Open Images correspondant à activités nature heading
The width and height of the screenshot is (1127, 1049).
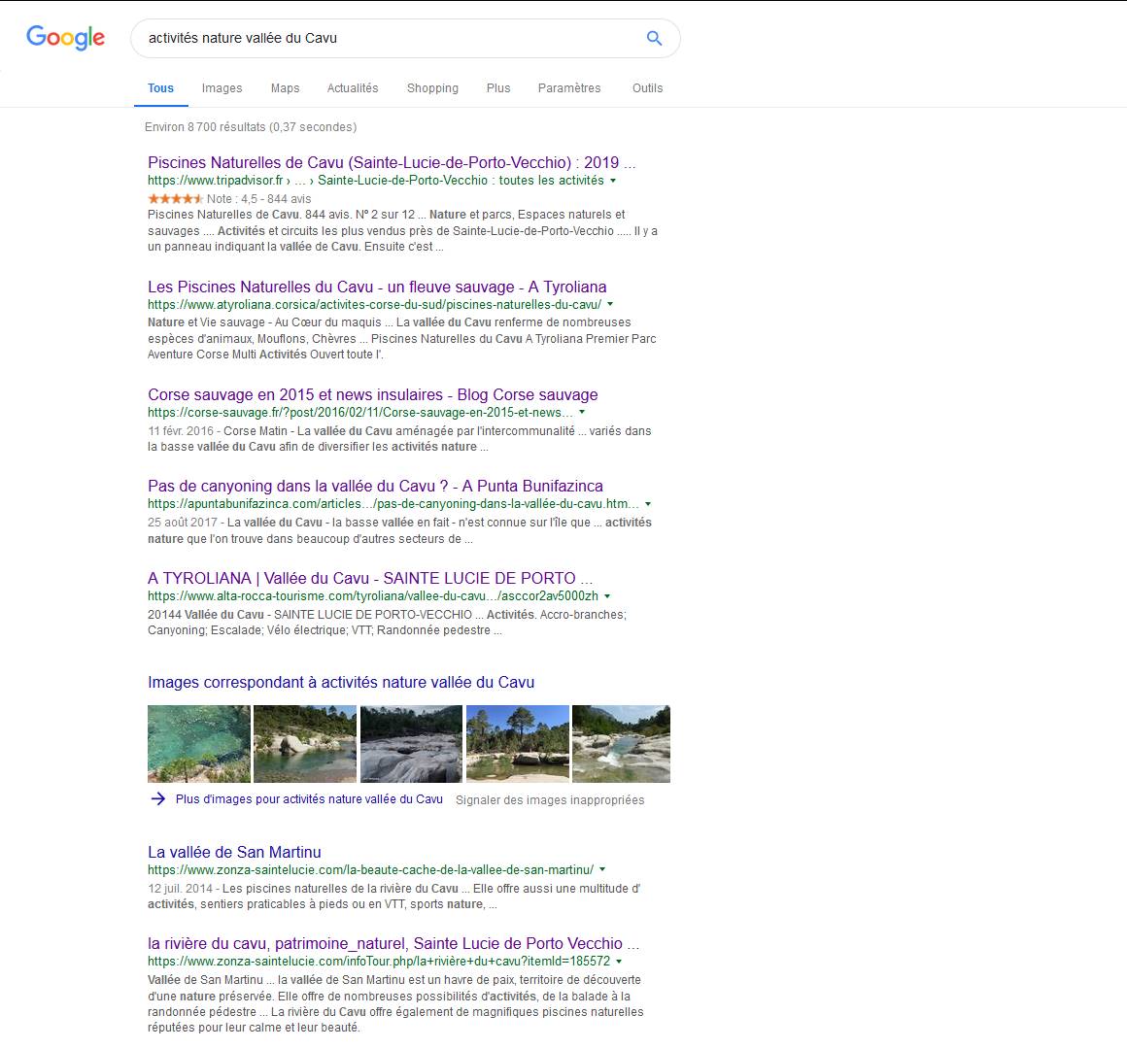pos(341,682)
